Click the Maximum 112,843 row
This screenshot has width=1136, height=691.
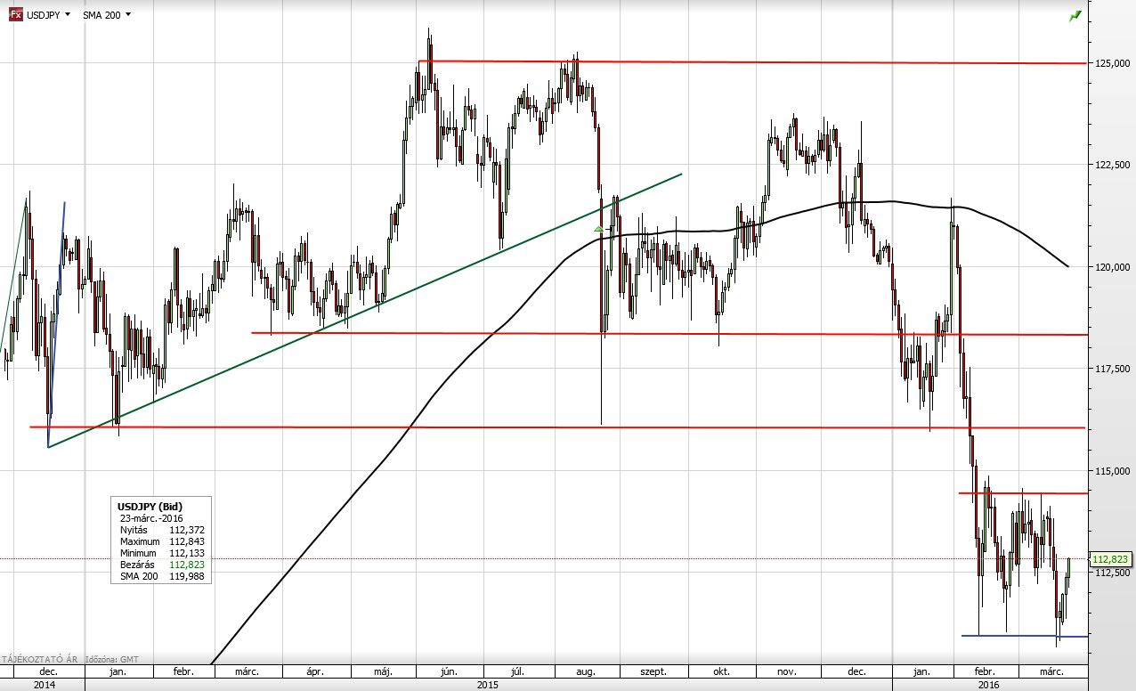(161, 541)
